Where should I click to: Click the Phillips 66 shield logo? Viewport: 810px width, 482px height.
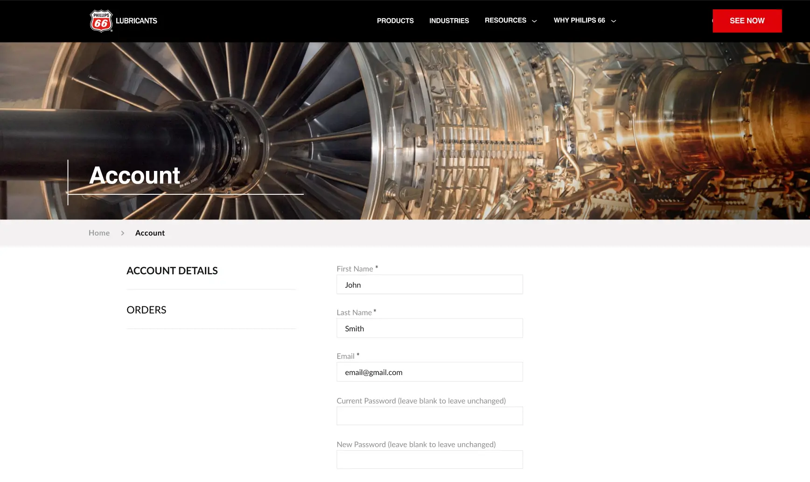pos(101,21)
